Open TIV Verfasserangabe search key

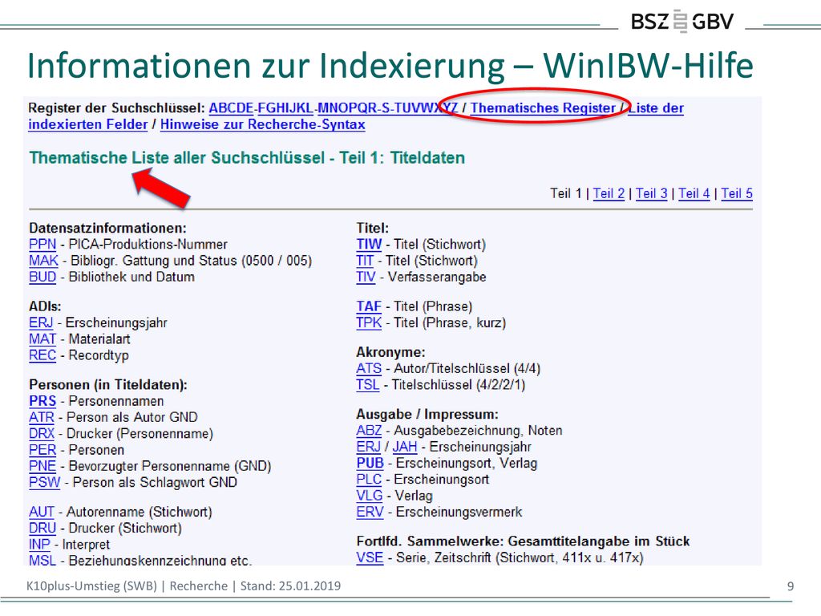click(366, 277)
